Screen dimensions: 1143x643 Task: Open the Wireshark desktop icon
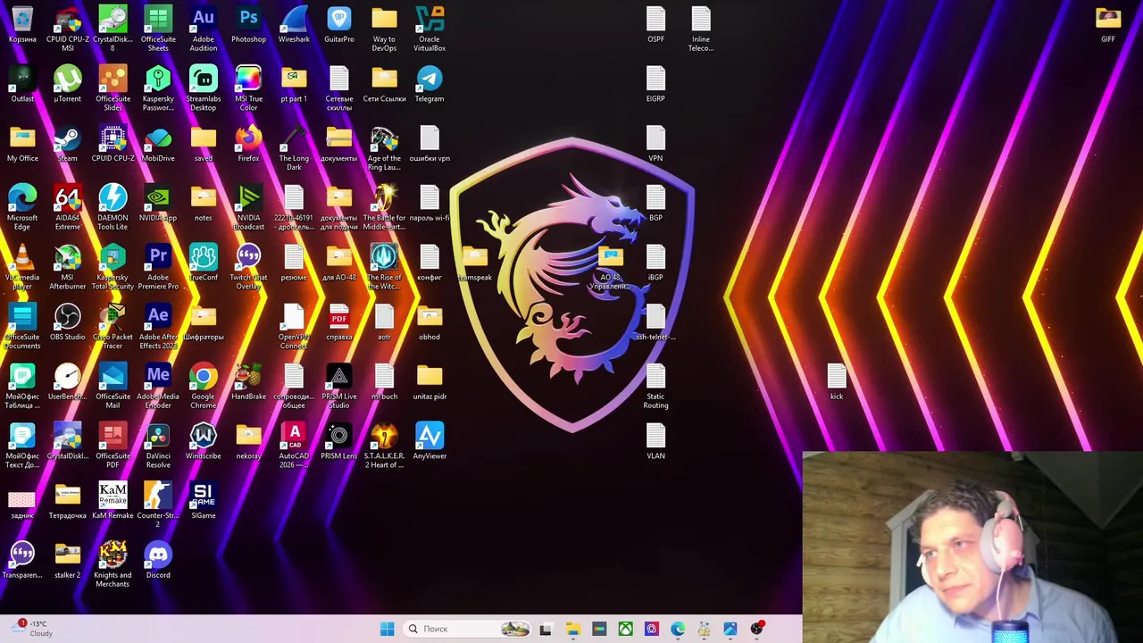click(294, 25)
